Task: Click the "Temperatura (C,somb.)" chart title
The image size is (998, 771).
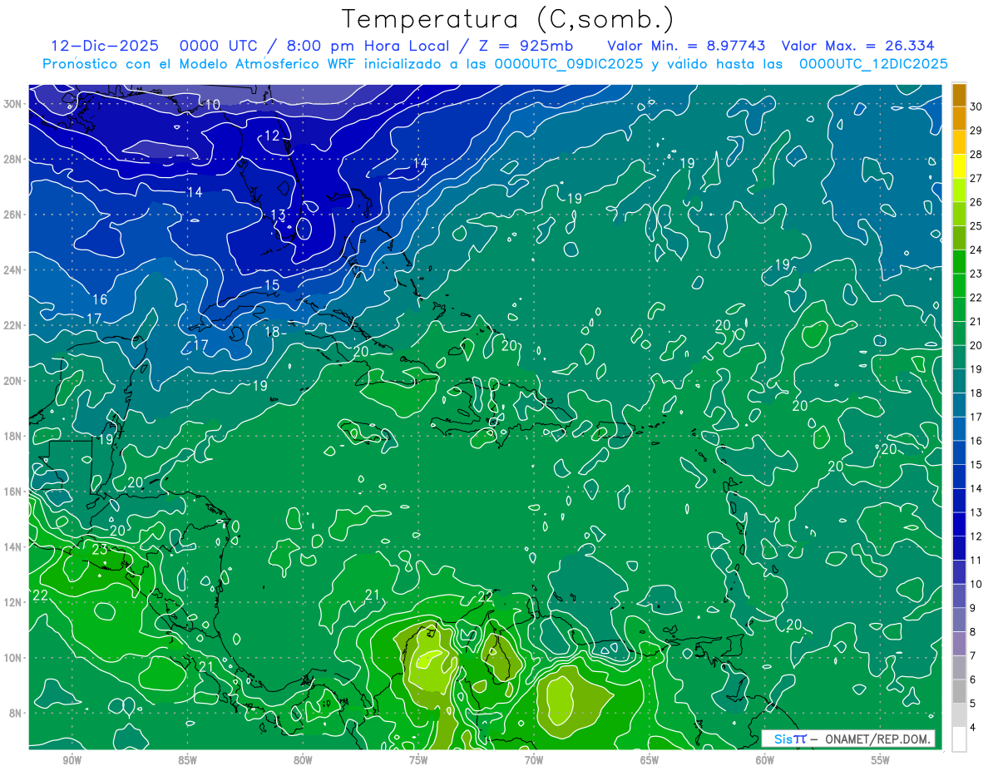Action: click(507, 20)
